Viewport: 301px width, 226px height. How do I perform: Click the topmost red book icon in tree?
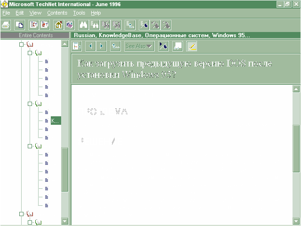[30, 44]
